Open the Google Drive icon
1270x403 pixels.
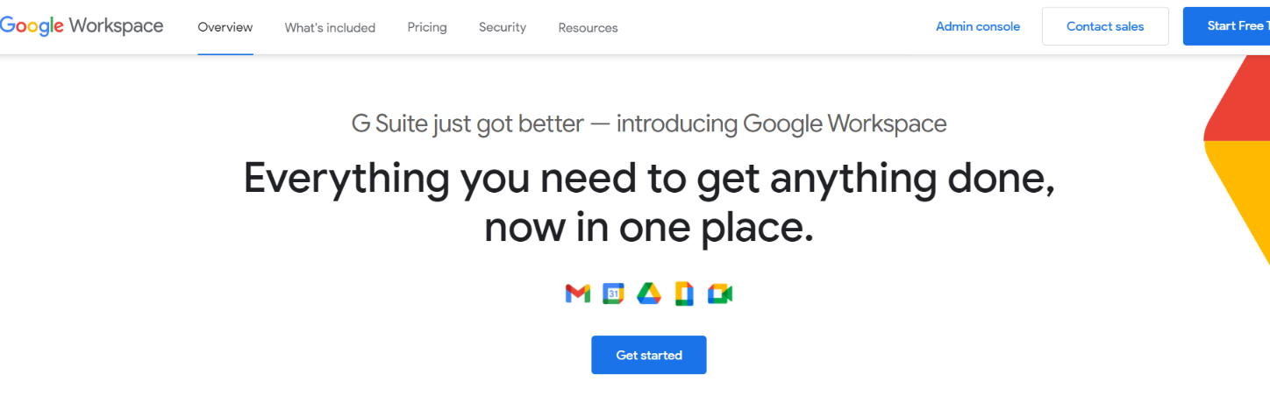648,293
